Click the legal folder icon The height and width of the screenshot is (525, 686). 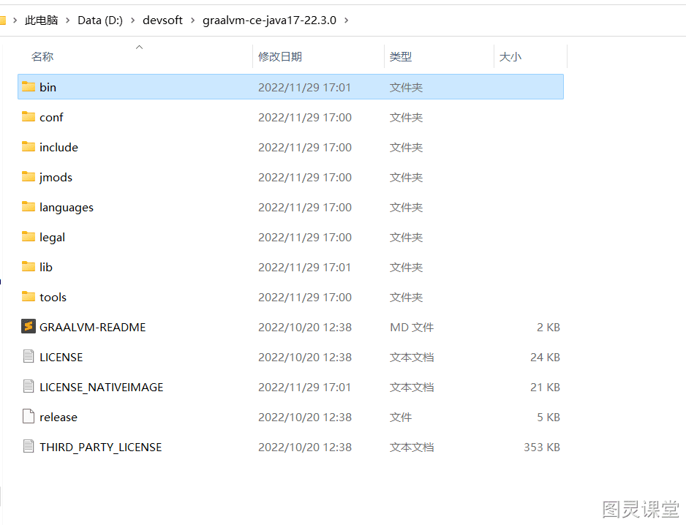click(29, 237)
